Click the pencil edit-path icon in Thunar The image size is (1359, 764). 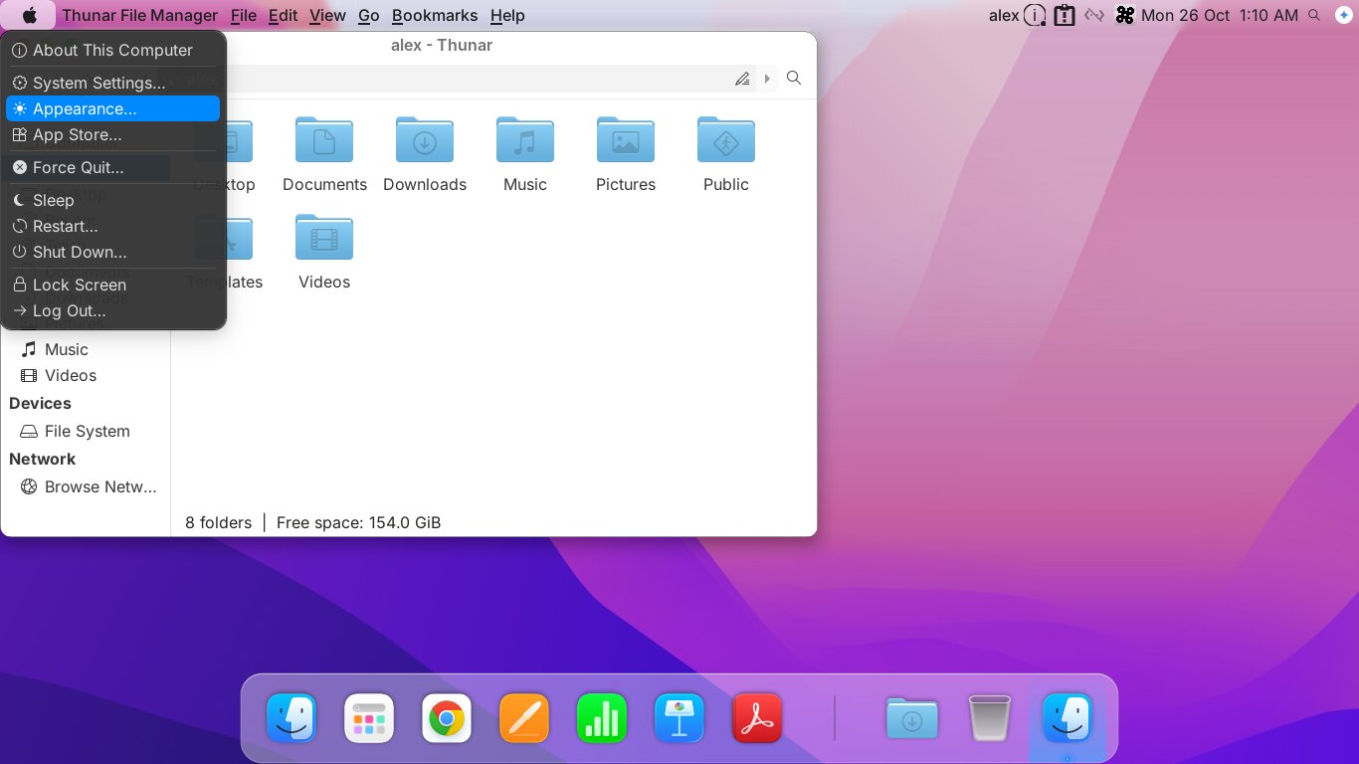point(742,79)
